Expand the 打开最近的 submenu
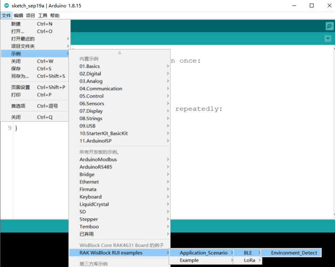The height and width of the screenshot is (267, 335). click(35, 39)
